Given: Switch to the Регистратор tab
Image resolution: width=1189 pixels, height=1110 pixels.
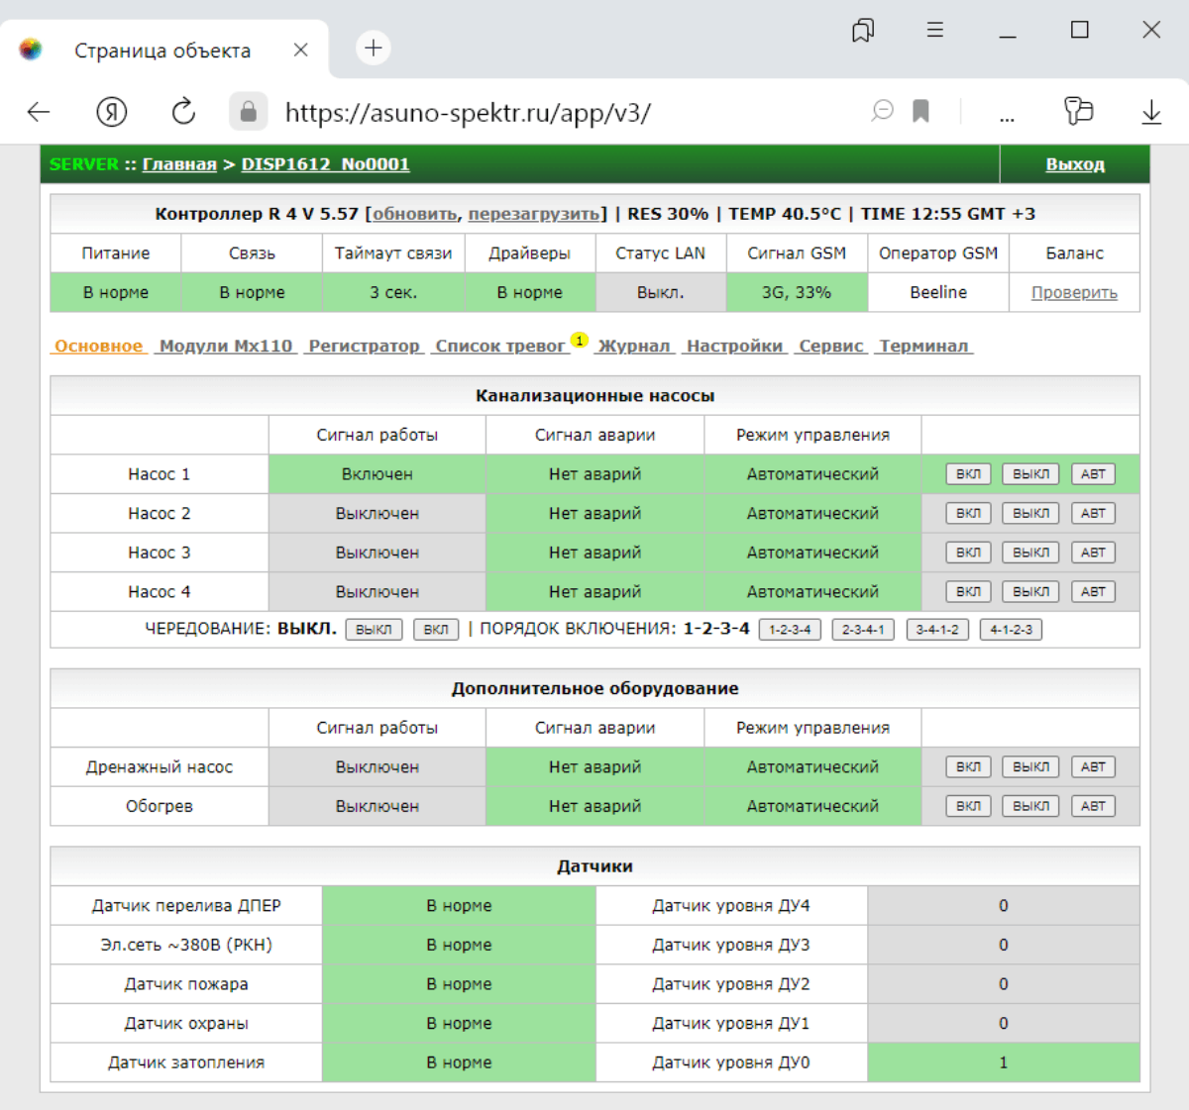Looking at the screenshot, I should (365, 346).
